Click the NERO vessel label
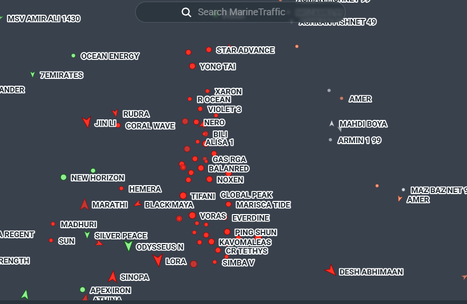Viewport: 467px width, 304px height. point(215,123)
